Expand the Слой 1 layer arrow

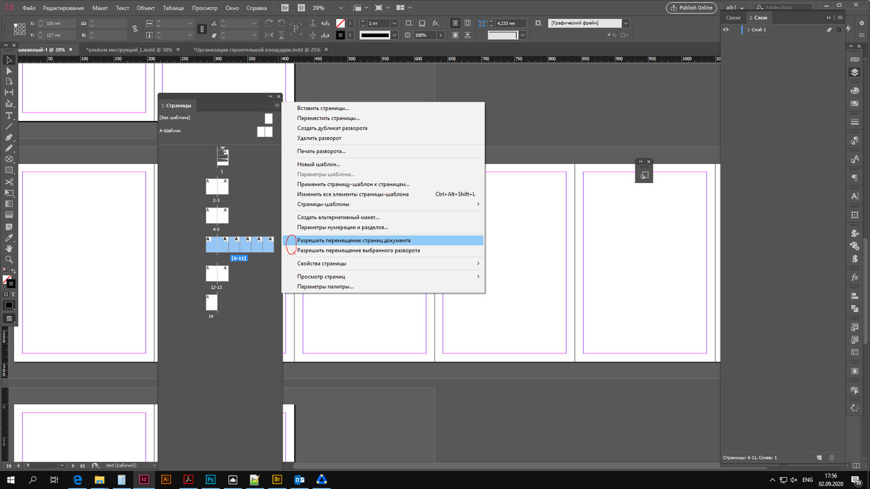pos(748,30)
